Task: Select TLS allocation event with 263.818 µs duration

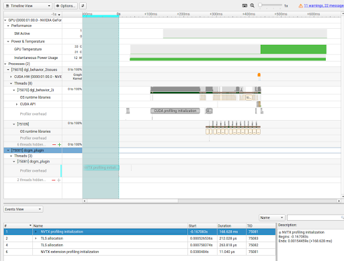Action: [x=140, y=245]
